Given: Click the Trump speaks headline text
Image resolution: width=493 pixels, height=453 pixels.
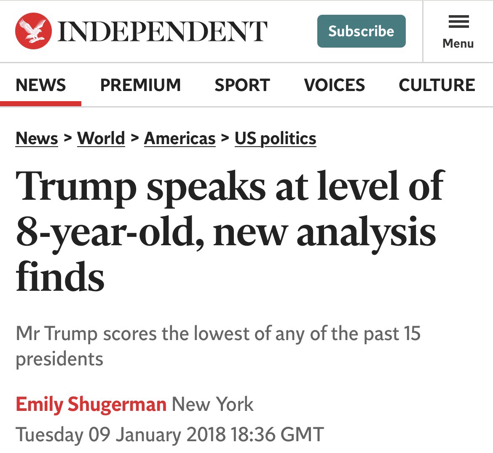Looking at the screenshot, I should coord(230,231).
